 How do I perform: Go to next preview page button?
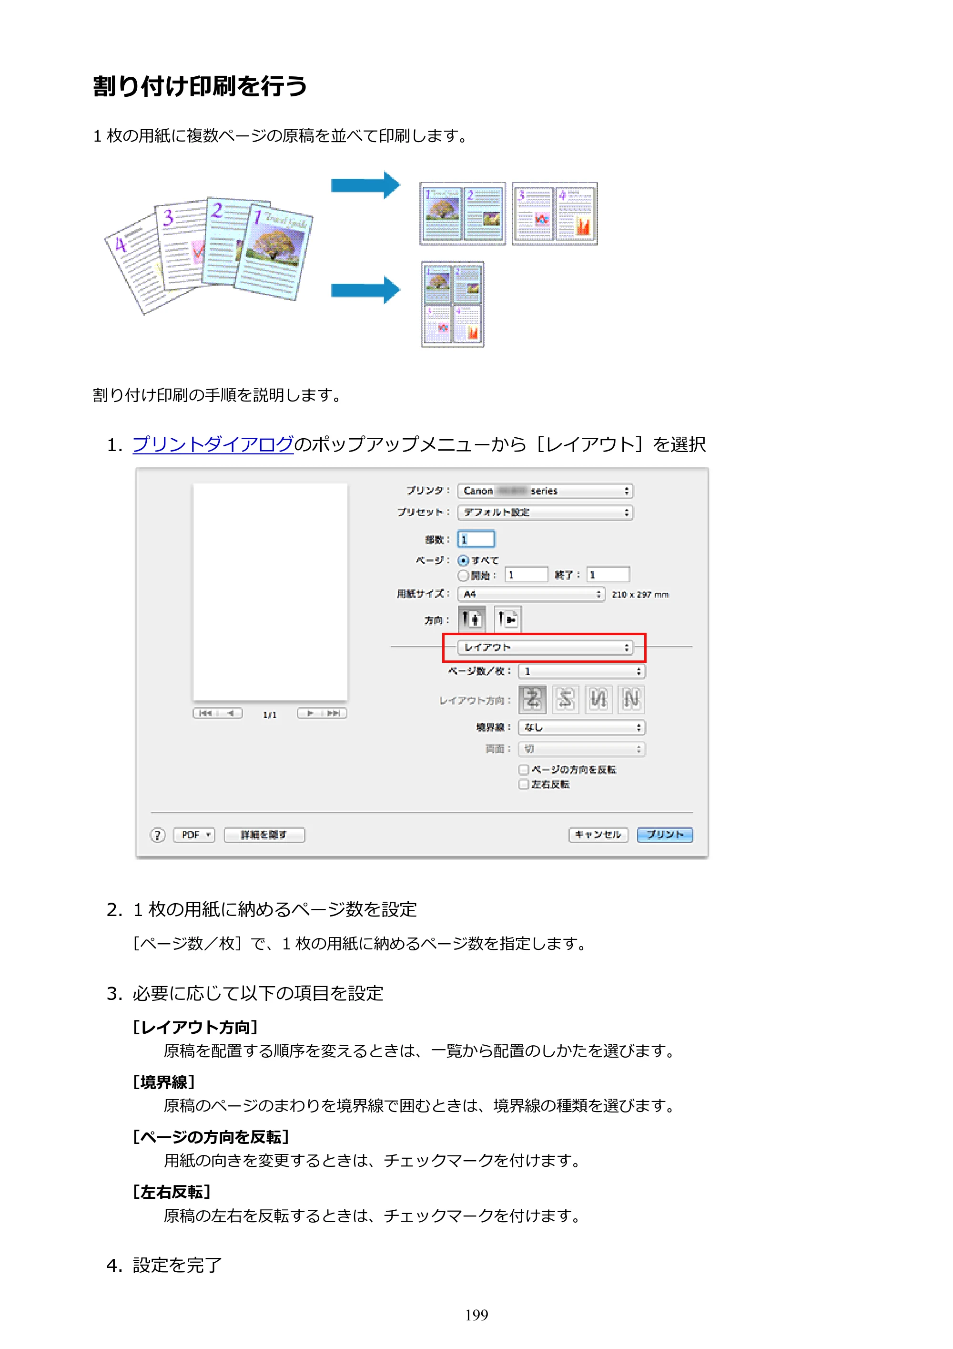click(310, 713)
